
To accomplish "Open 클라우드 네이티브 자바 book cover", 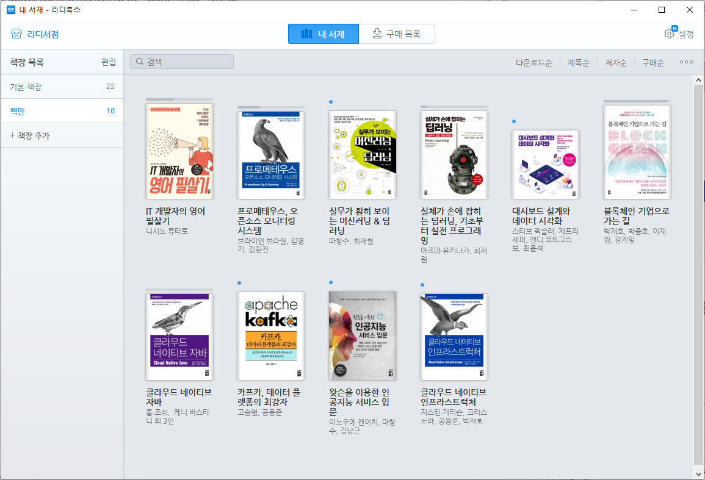I will 179,337.
